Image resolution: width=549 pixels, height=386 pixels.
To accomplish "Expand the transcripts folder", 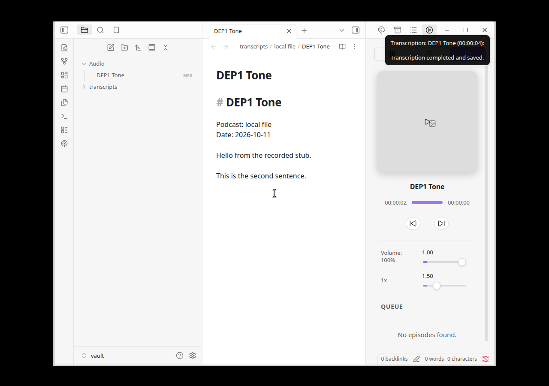I will click(84, 87).
